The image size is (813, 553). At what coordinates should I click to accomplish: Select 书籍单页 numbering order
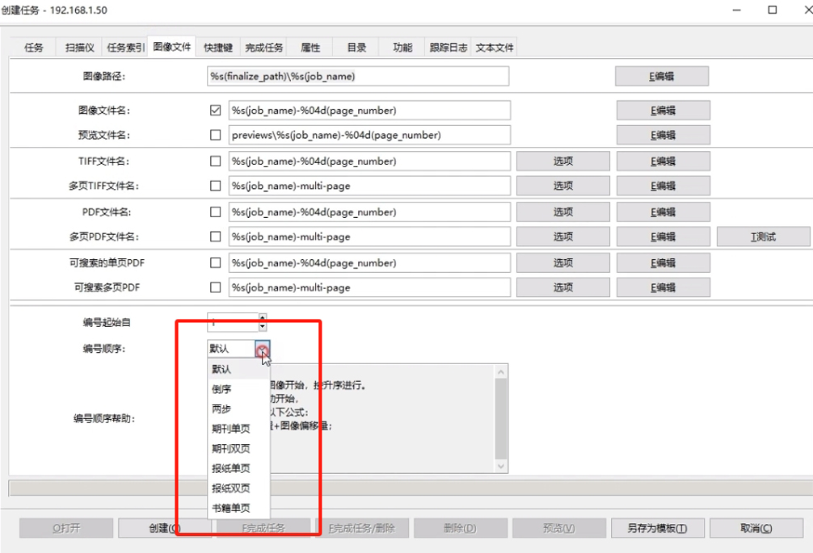[x=238, y=508]
